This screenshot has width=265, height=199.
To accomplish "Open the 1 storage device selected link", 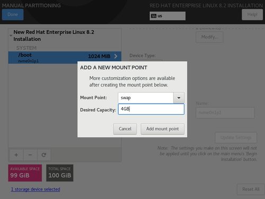I will (x=36, y=189).
